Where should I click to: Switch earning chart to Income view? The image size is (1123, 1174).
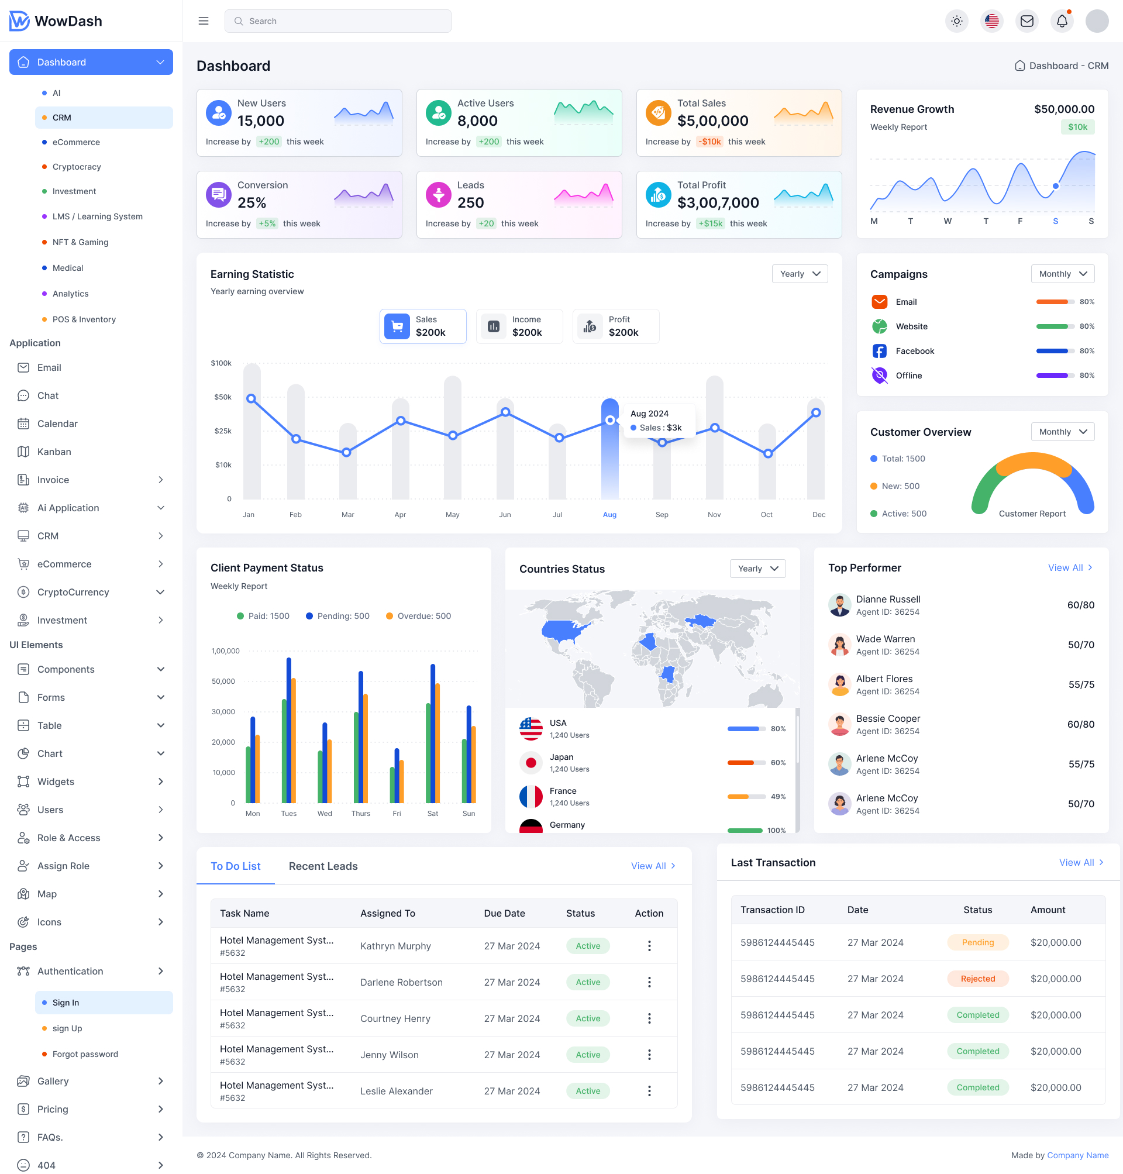(x=519, y=326)
